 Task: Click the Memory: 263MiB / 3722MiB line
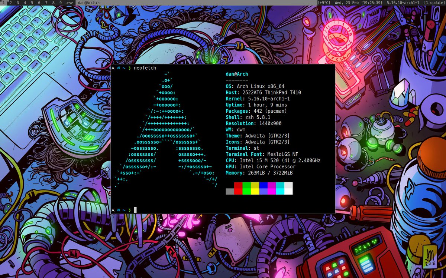click(259, 173)
